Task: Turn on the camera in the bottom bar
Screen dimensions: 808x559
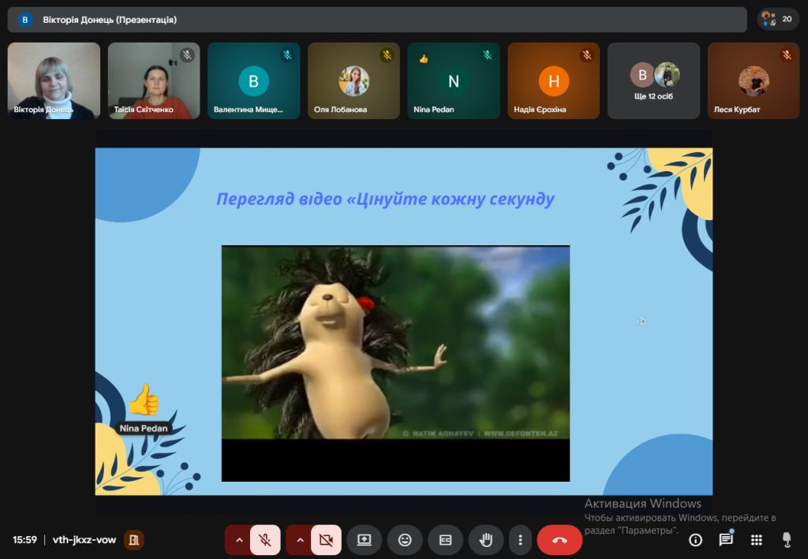Action: pos(325,540)
